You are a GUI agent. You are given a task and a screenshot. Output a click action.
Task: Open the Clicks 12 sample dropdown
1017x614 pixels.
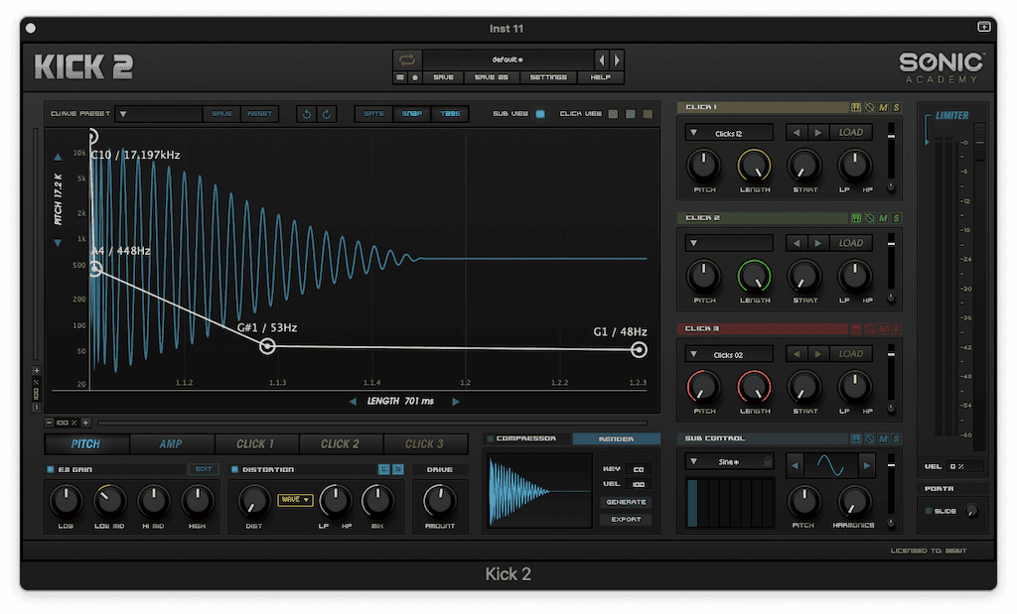click(730, 134)
